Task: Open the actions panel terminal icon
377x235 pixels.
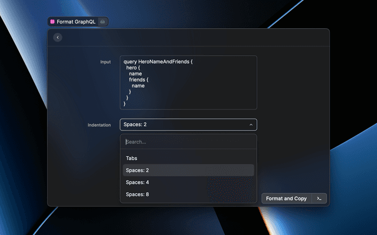Action: coord(319,199)
